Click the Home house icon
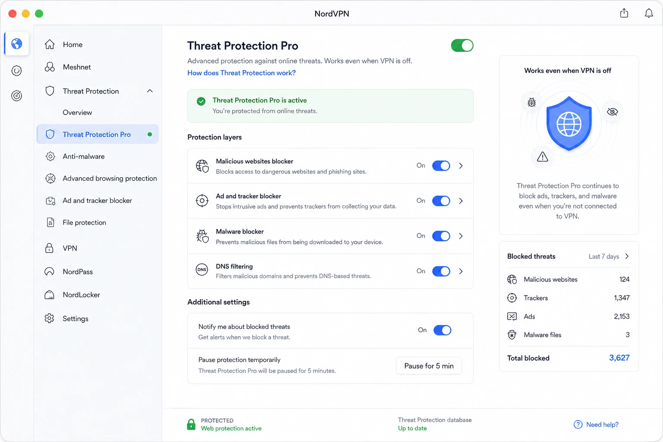The width and height of the screenshot is (663, 442). pyautogui.click(x=50, y=44)
